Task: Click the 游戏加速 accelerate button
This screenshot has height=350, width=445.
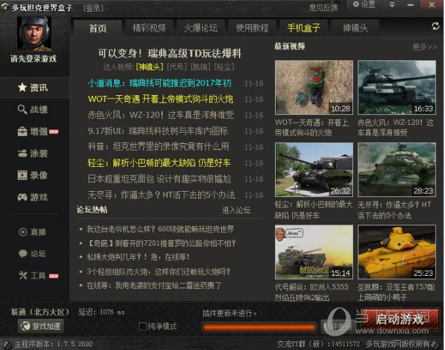Action: (x=41, y=326)
